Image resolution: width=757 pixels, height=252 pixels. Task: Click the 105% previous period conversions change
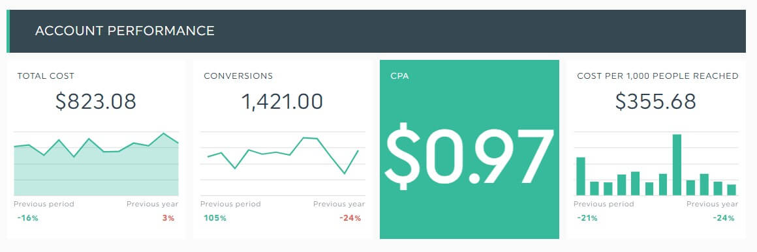(x=215, y=218)
